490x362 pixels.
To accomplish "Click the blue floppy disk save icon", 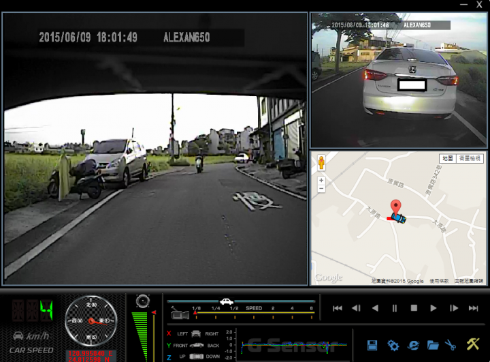I will pyautogui.click(x=372, y=345).
